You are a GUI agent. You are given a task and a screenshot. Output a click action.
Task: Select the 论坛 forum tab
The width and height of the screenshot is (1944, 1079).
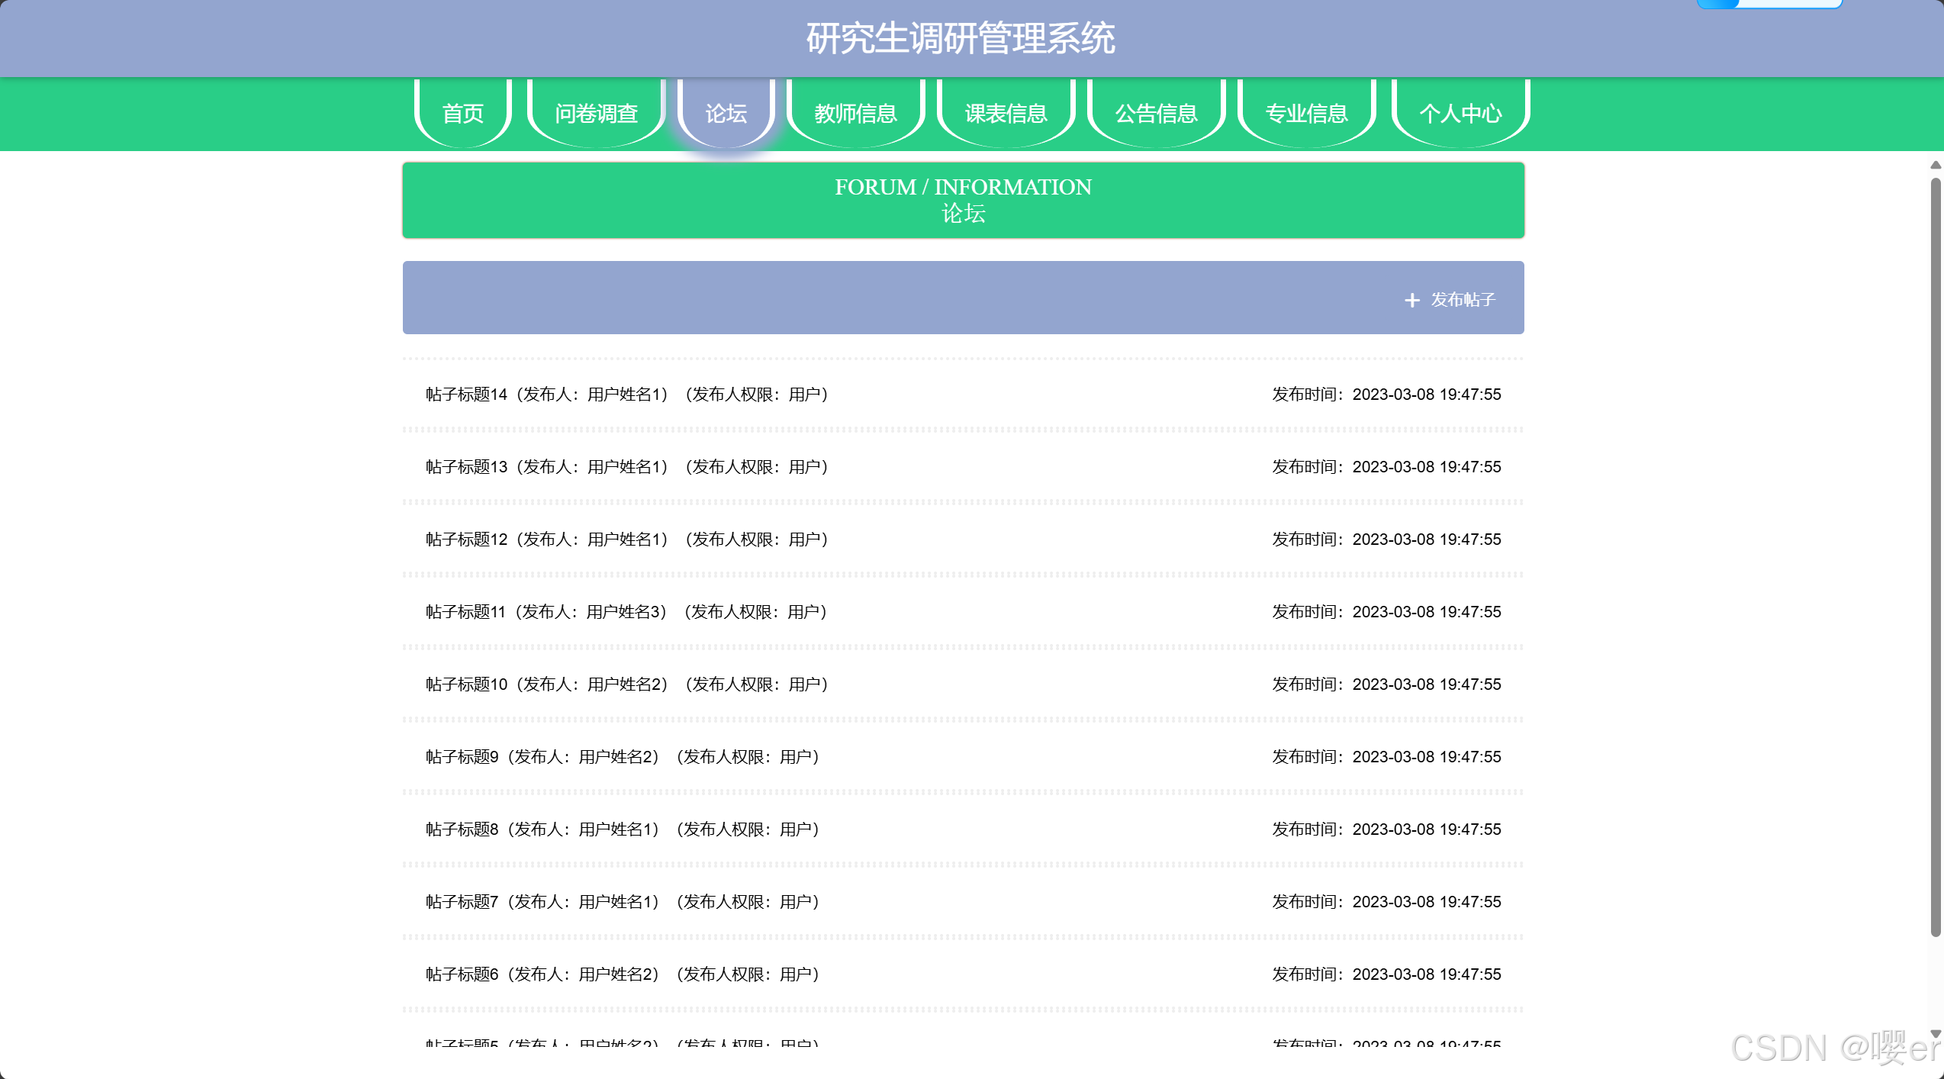pyautogui.click(x=726, y=114)
